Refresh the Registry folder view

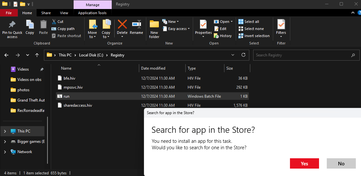243,55
